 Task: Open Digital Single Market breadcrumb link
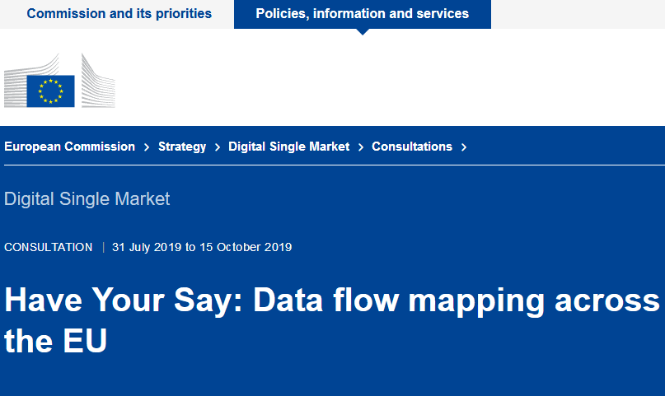point(288,147)
